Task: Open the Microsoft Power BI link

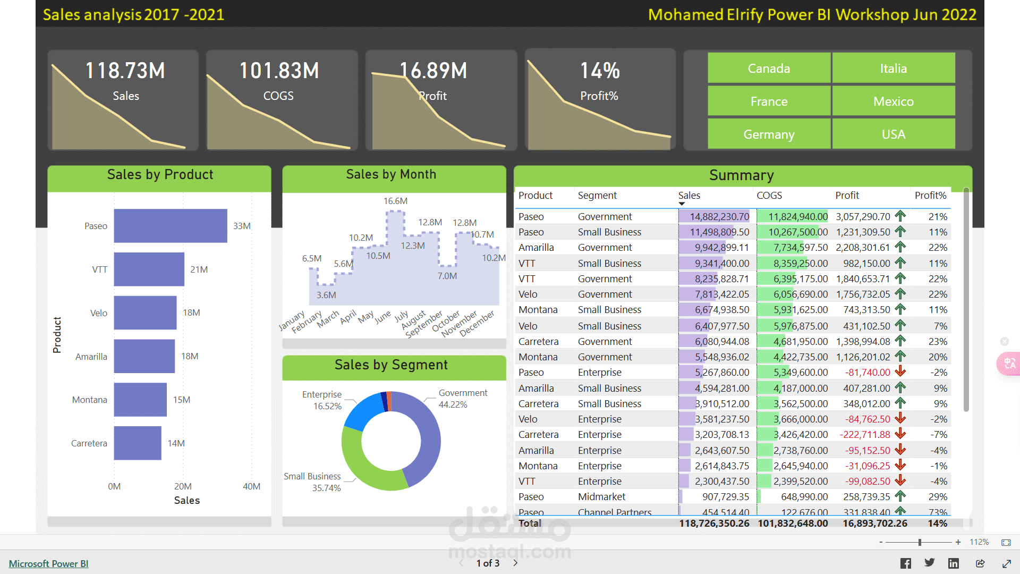Action: [48, 563]
